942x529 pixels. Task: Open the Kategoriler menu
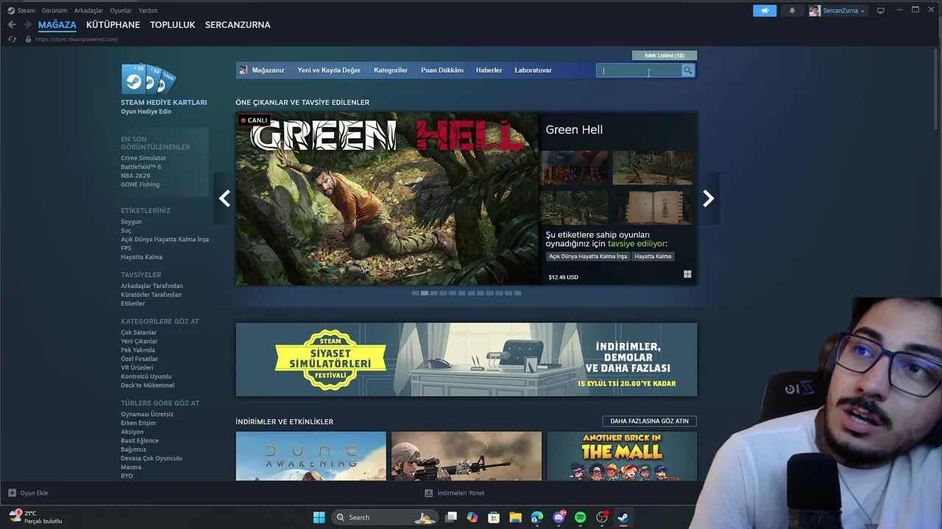[x=391, y=71]
